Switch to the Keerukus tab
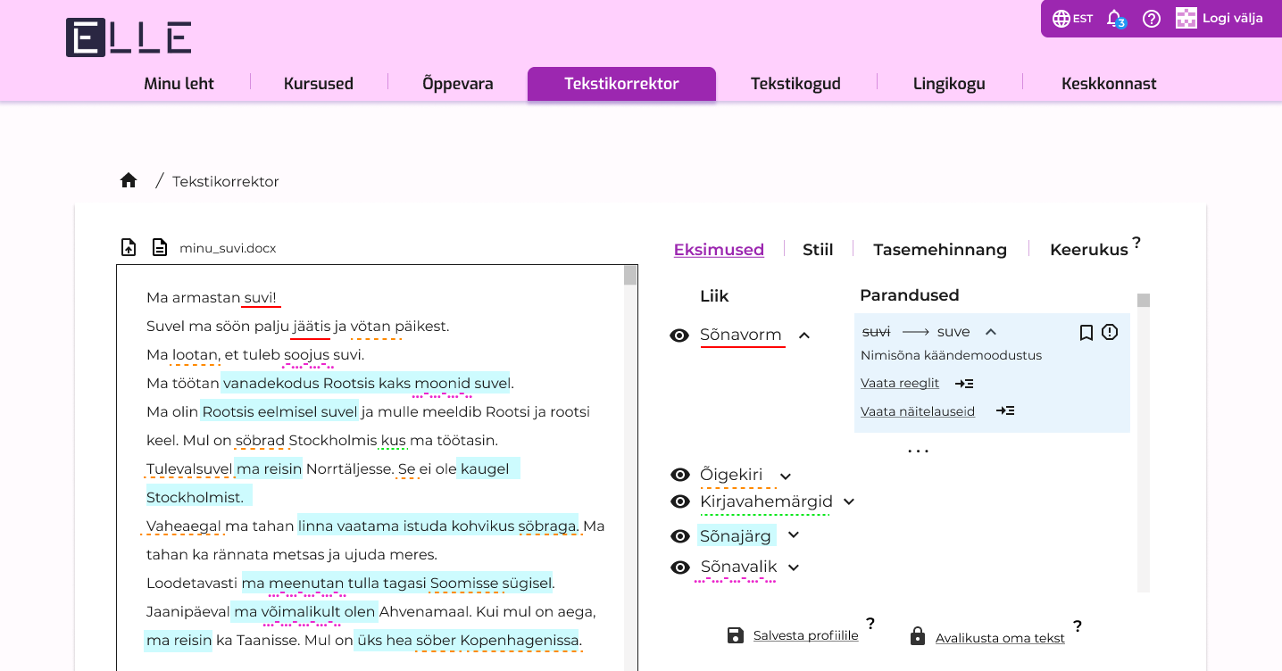This screenshot has width=1282, height=671. click(1089, 250)
